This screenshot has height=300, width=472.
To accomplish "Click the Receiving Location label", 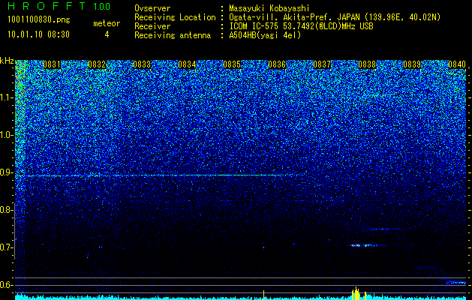I will pyautogui.click(x=175, y=17).
